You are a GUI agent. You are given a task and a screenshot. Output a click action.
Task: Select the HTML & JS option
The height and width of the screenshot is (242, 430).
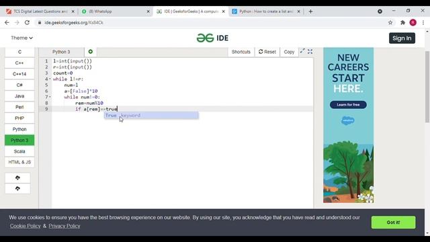tap(19, 162)
